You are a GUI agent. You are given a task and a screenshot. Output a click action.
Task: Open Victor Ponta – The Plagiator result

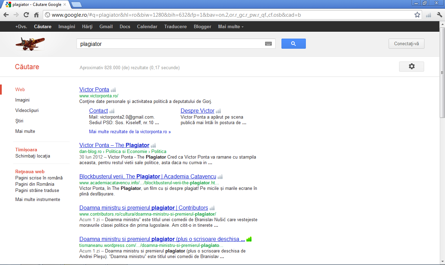tap(114, 145)
